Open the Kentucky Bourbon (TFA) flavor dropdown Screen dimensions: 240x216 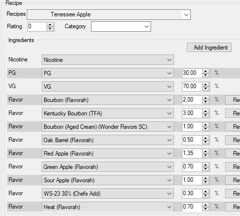tap(108, 113)
